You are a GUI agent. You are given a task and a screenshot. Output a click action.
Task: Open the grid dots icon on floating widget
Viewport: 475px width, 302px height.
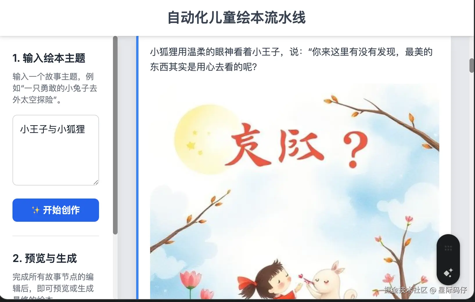coord(448,248)
